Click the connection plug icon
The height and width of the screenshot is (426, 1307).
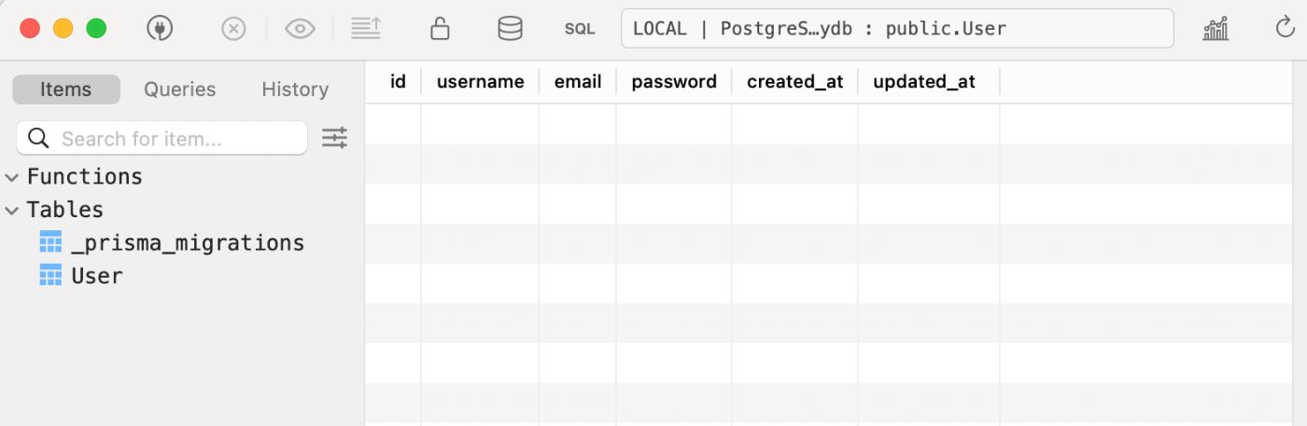tap(161, 29)
